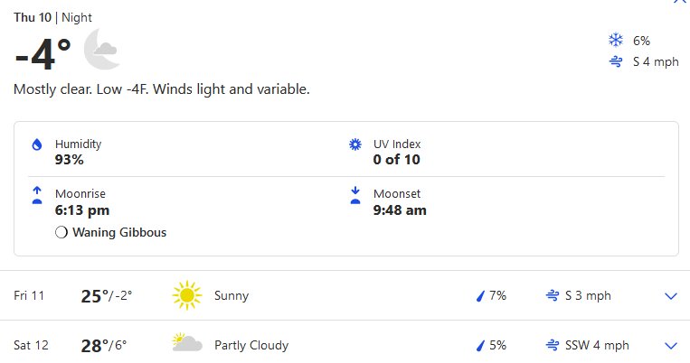Collapse the Thu 10 details panel arrow
The width and height of the screenshot is (690, 363).
pyautogui.click(x=681, y=1)
